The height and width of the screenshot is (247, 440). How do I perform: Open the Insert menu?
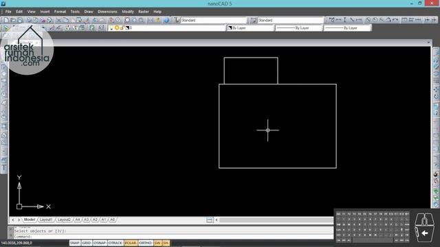(x=45, y=12)
